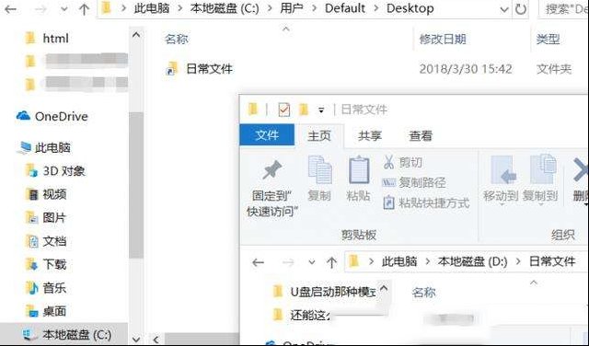Click the Move to (移动到) icon
The image size is (589, 346).
pos(502,170)
